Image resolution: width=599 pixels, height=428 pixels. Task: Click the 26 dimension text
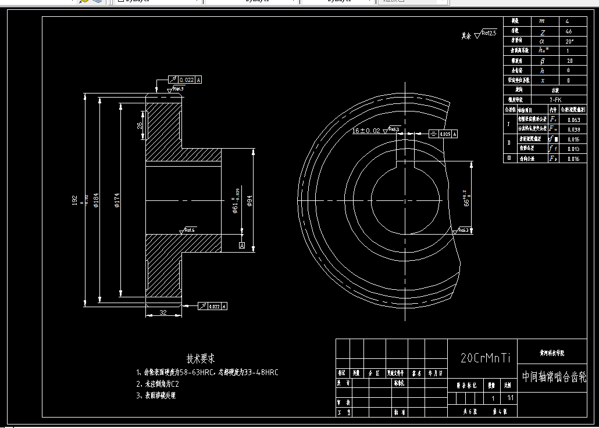pos(140,125)
